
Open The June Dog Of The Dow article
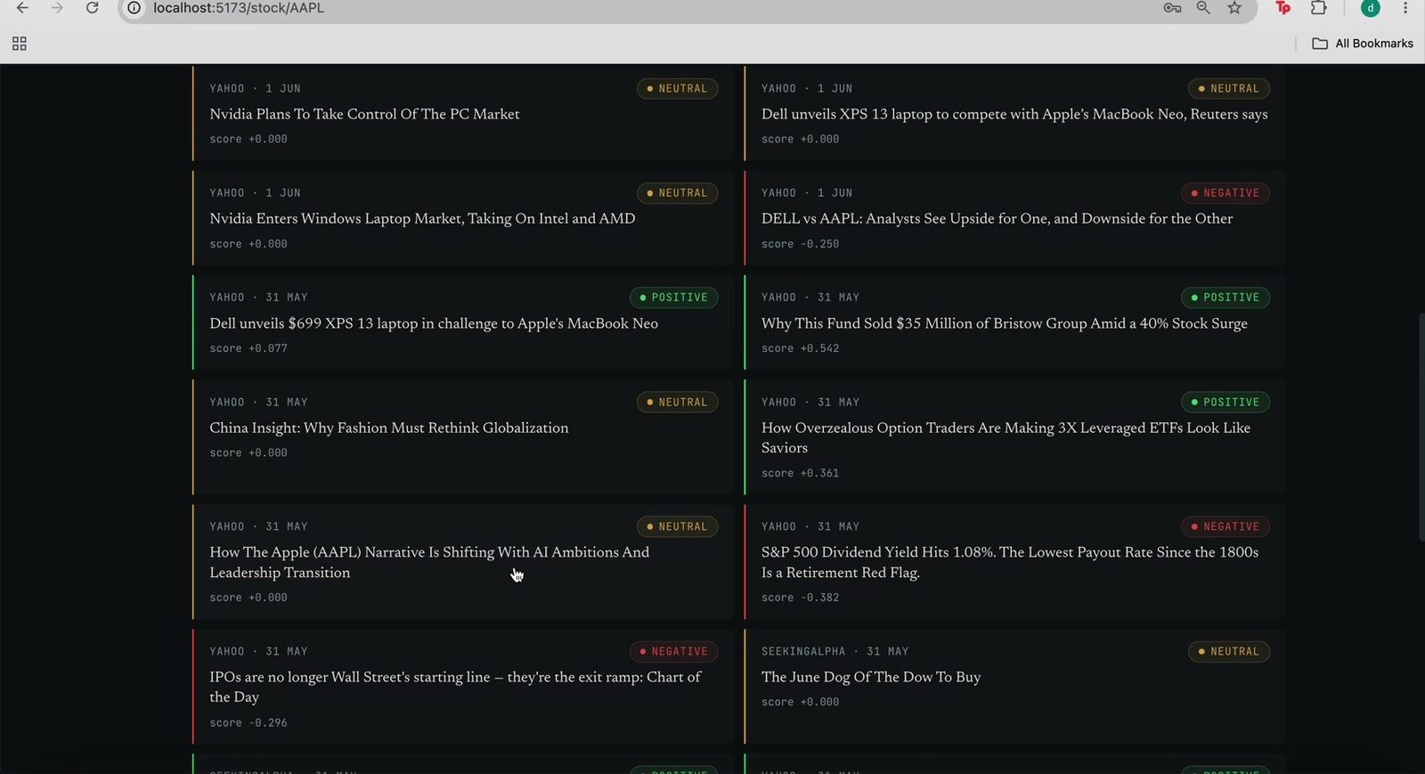pos(871,677)
